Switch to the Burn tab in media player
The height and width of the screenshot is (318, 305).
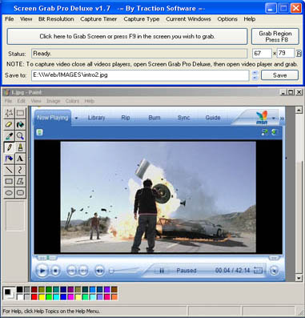click(x=155, y=118)
